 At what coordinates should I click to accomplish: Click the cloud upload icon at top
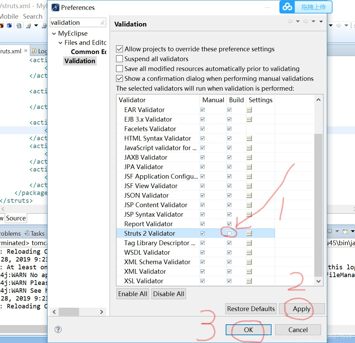coord(287,7)
